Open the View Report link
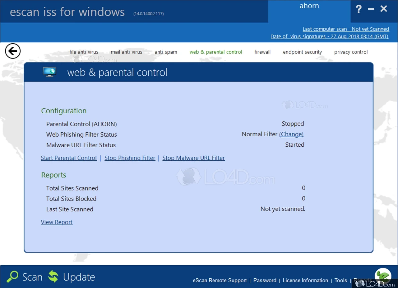 [x=57, y=222]
